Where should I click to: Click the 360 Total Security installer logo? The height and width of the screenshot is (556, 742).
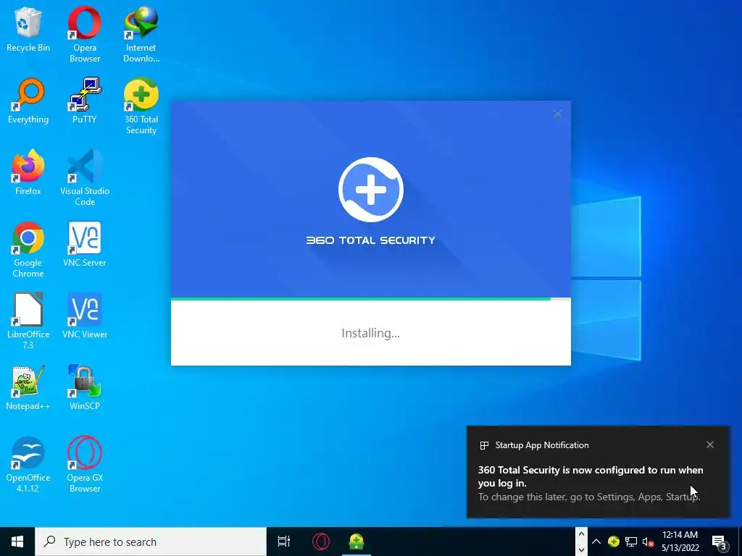coord(370,190)
